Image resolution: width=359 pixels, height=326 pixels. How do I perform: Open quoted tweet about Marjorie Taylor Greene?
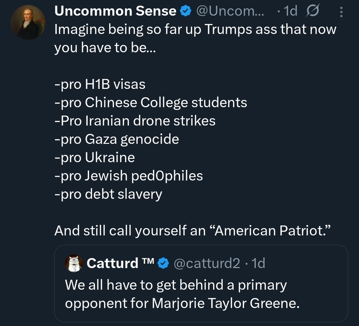click(x=201, y=302)
